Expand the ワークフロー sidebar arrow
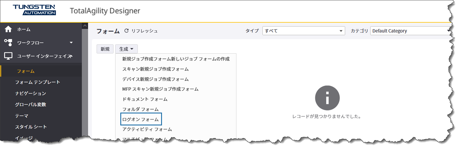The height and width of the screenshot is (150, 461). click(x=71, y=43)
